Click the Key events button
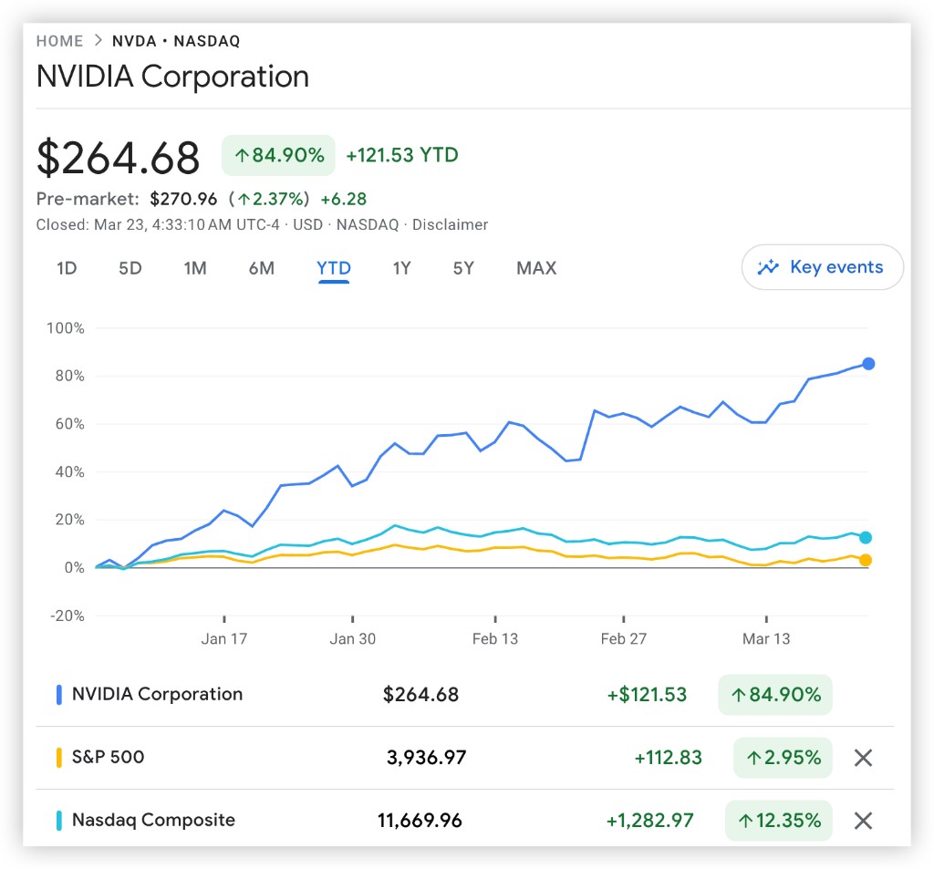934x869 pixels. (823, 267)
